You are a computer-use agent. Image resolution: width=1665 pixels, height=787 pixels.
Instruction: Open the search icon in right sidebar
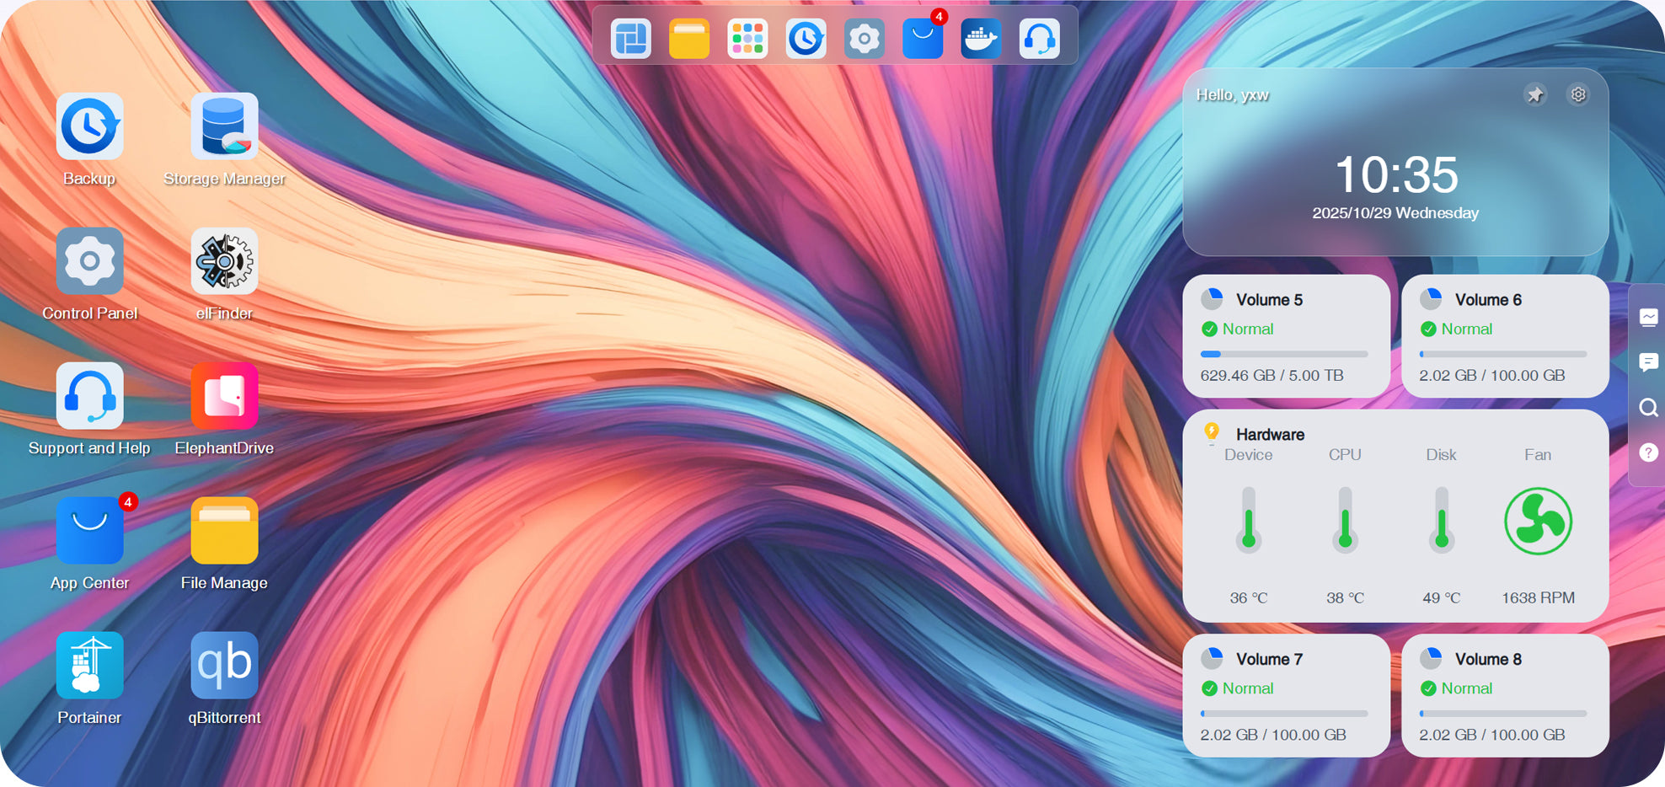(x=1648, y=408)
